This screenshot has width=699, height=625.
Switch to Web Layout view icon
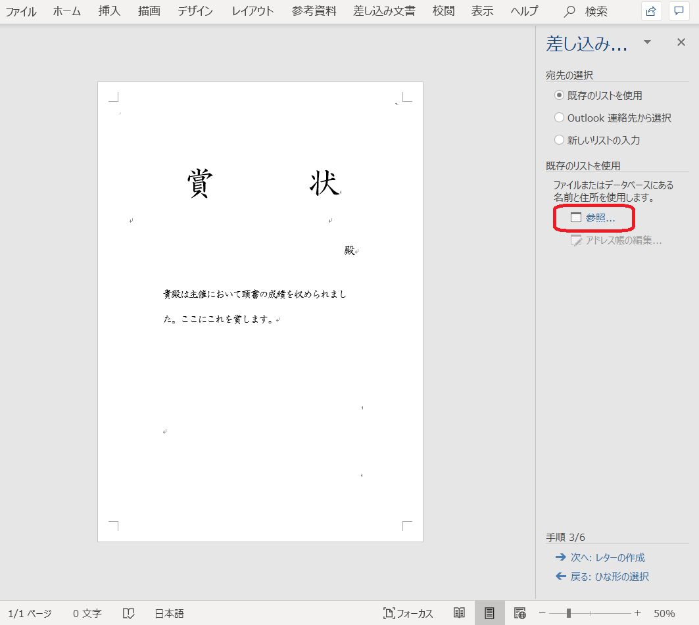point(519,613)
